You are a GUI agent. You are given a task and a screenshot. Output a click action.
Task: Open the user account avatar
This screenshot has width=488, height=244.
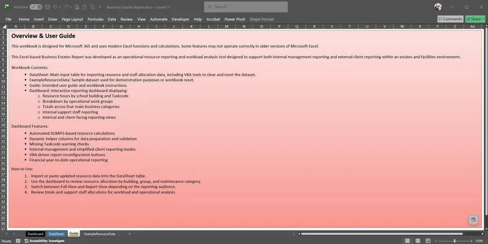coord(438,7)
